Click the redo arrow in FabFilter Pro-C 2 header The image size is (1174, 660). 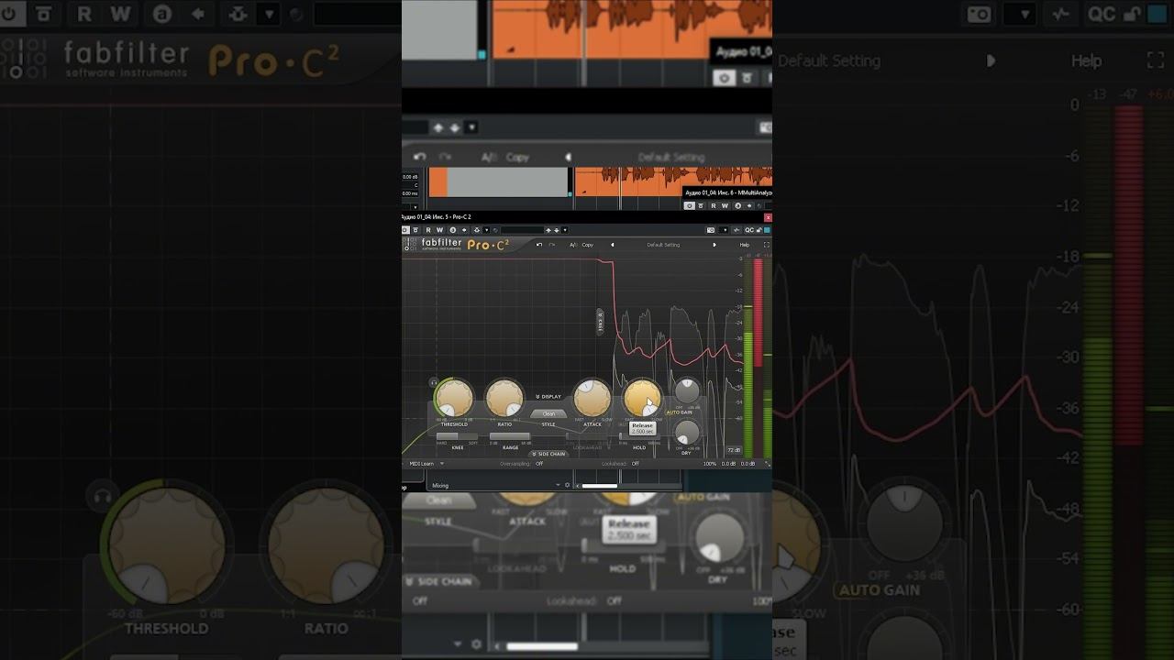(x=551, y=245)
